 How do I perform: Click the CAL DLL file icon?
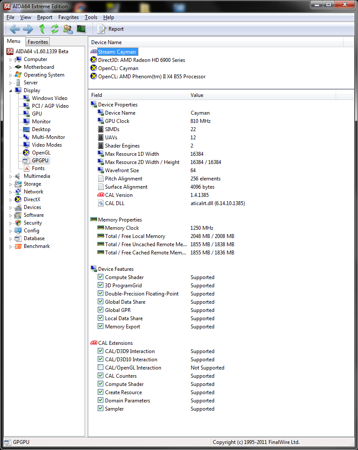click(101, 203)
